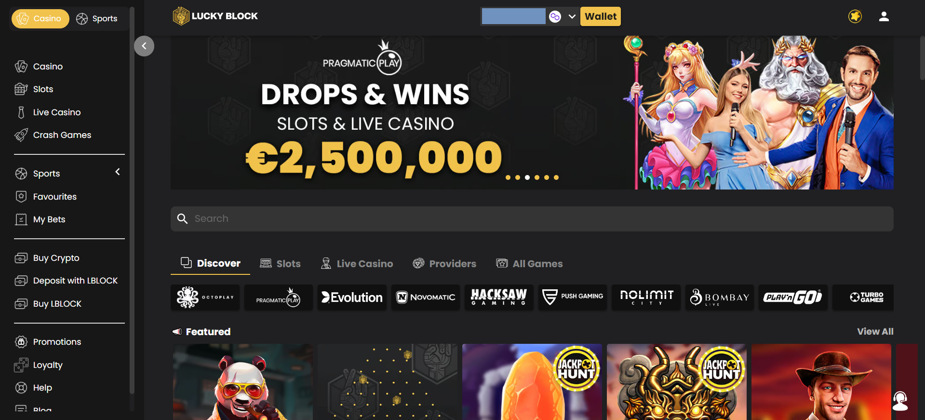Click the Lucky Block logo
The image size is (925, 420).
215,16
